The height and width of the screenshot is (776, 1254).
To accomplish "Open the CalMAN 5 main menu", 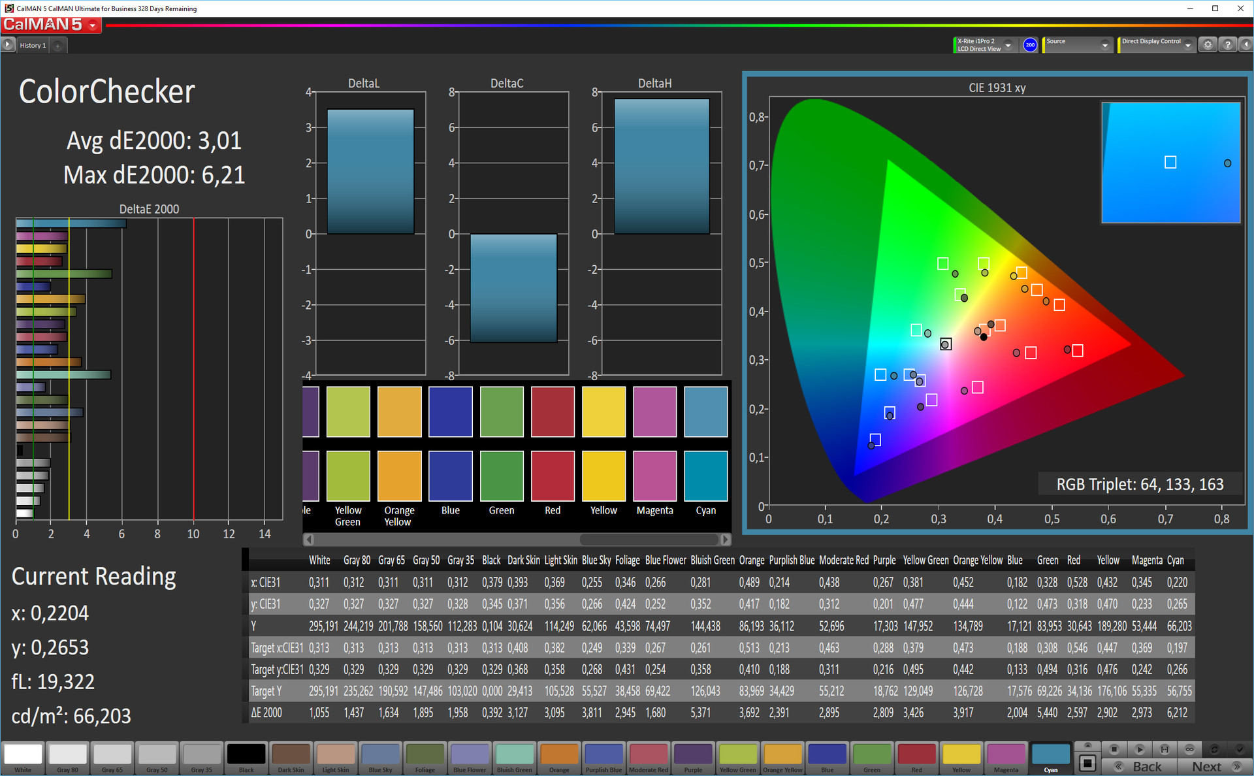I will click(93, 25).
